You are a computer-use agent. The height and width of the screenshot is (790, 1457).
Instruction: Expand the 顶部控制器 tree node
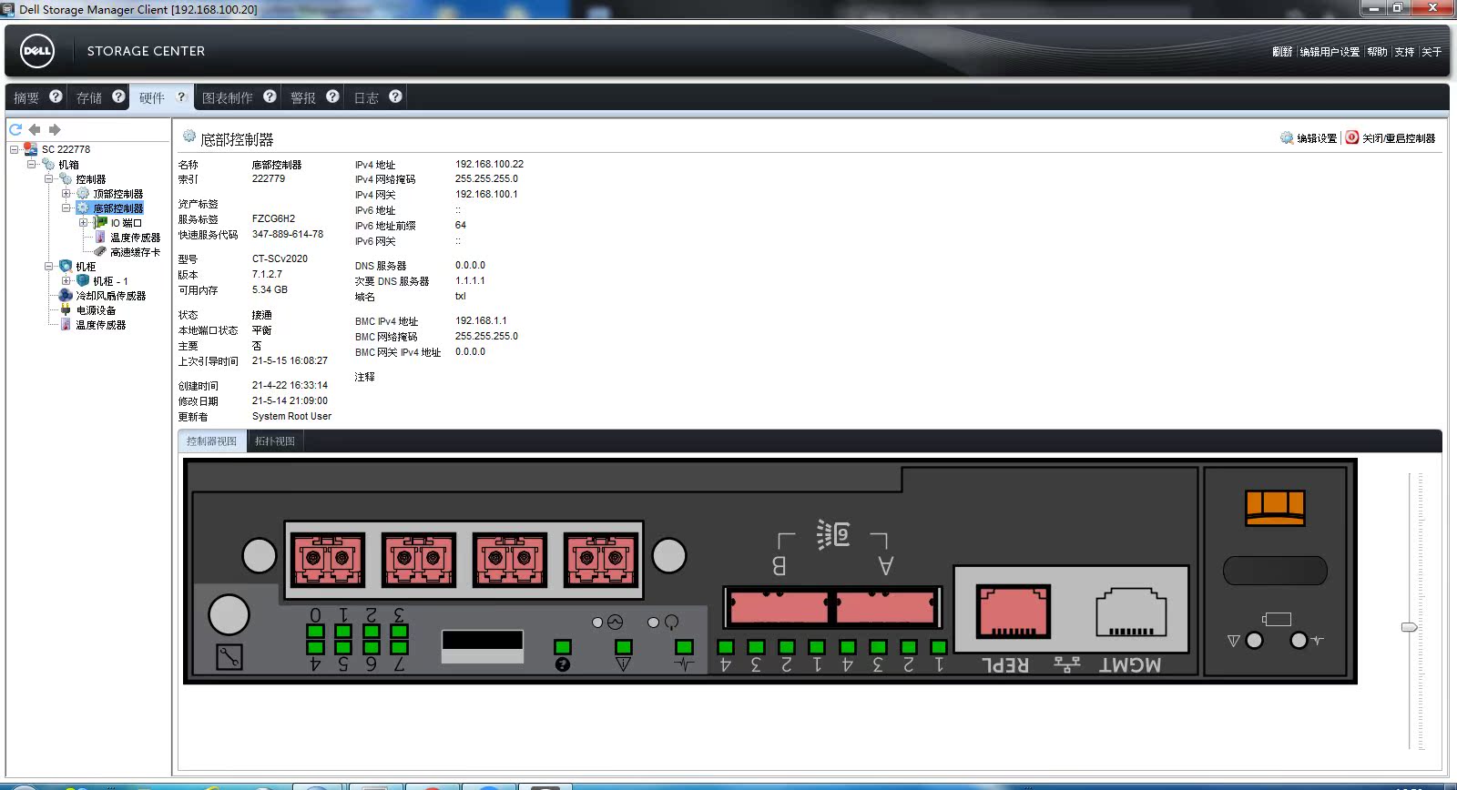point(66,194)
